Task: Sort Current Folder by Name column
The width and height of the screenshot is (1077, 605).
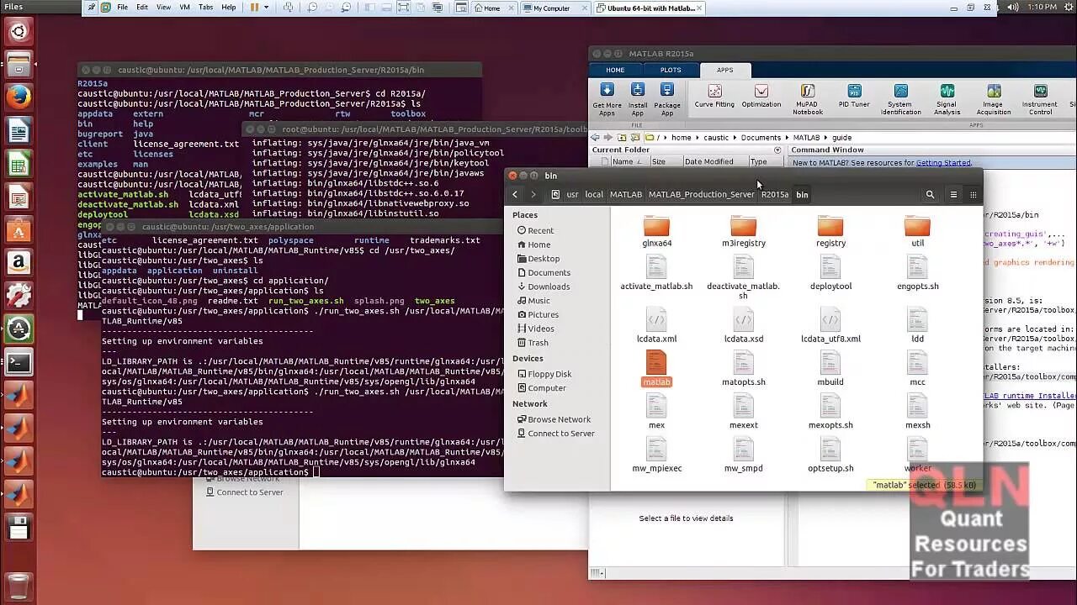Action: [628, 161]
